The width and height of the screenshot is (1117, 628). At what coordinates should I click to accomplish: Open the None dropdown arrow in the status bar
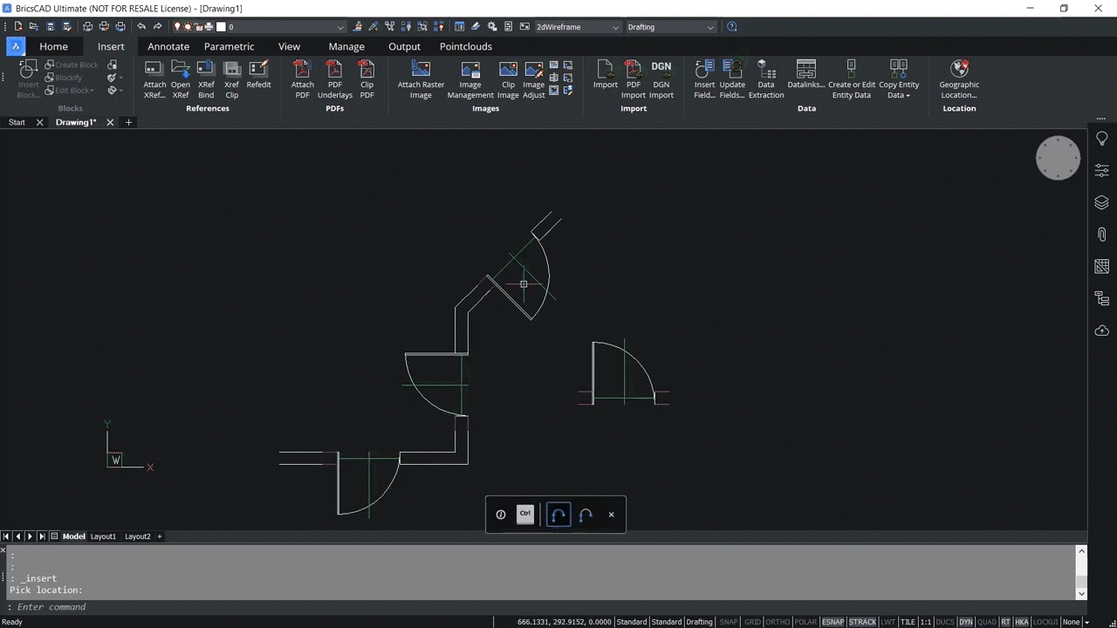(1086, 622)
